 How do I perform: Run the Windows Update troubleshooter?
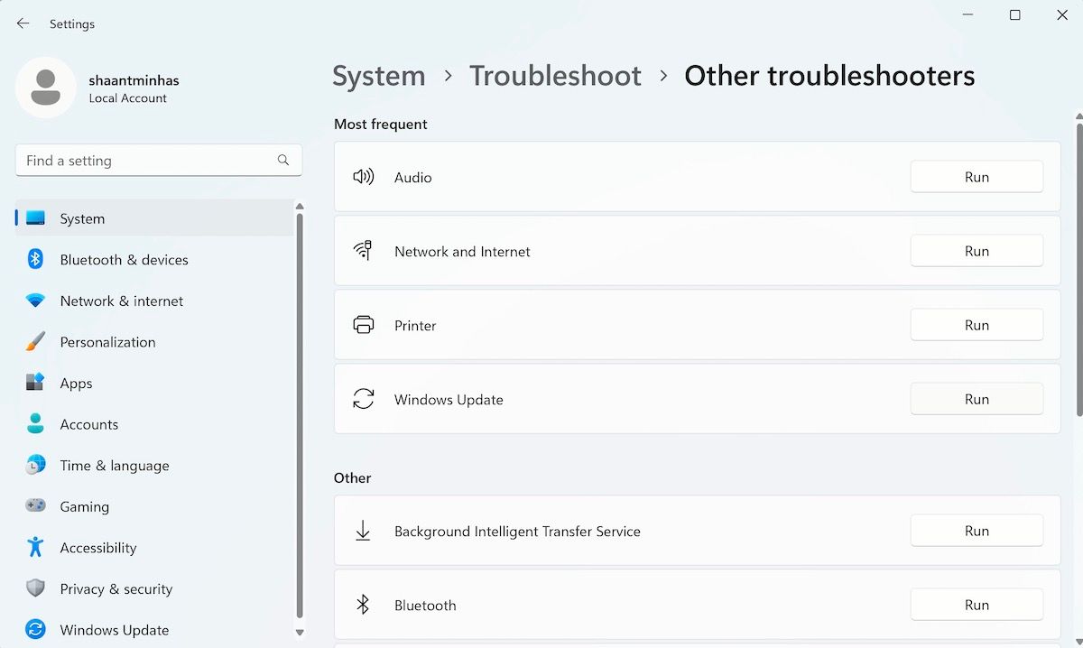pos(977,399)
